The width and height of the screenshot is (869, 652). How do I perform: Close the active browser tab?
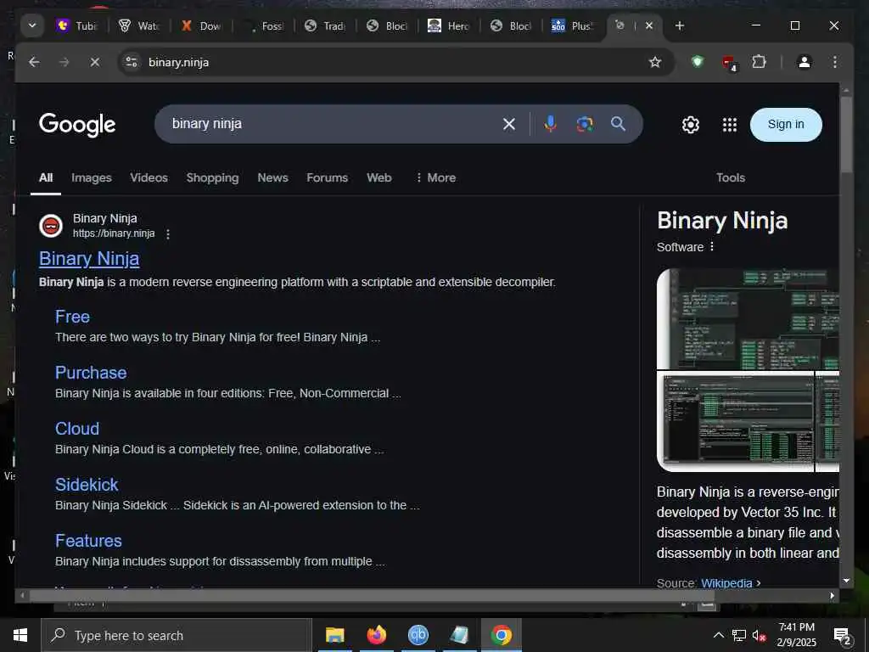tap(649, 25)
